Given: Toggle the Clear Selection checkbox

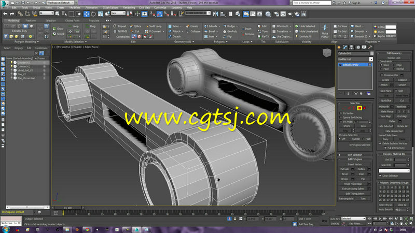Looking at the screenshot, I should [380, 176].
